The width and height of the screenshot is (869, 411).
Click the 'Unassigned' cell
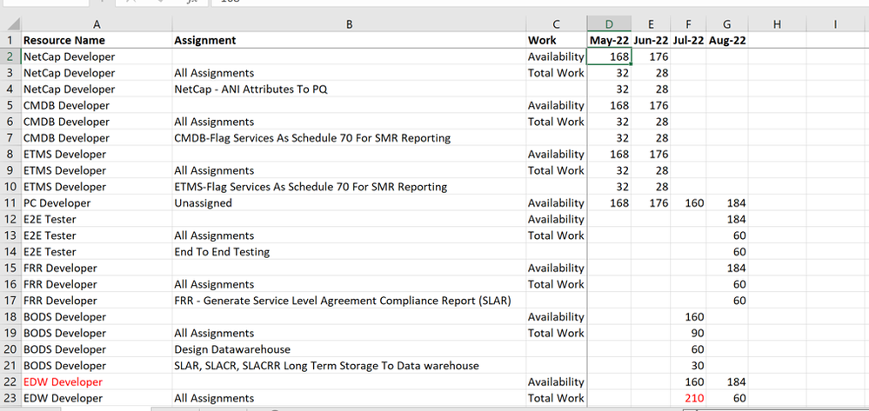coord(349,203)
